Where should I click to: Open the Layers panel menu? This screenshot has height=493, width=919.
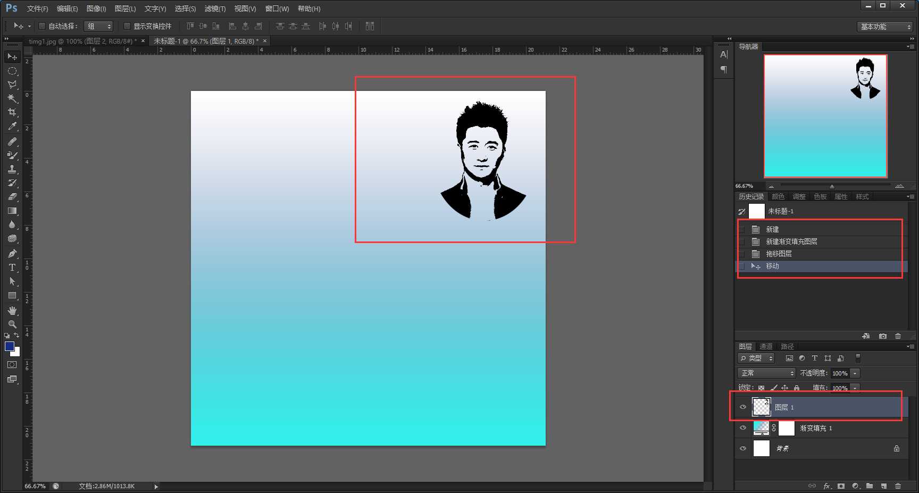point(910,346)
